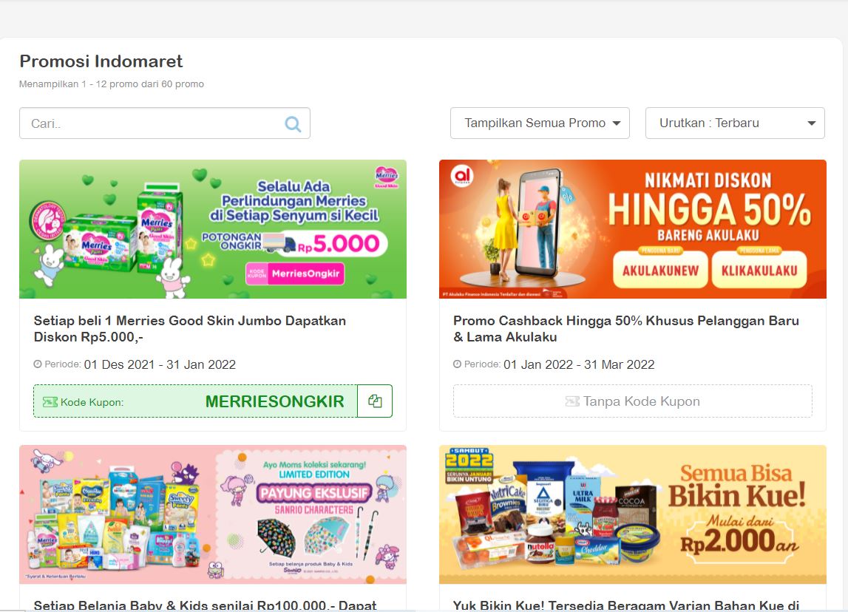
Task: Open the Urutkan Terbaru sort dropdown
Action: (735, 123)
